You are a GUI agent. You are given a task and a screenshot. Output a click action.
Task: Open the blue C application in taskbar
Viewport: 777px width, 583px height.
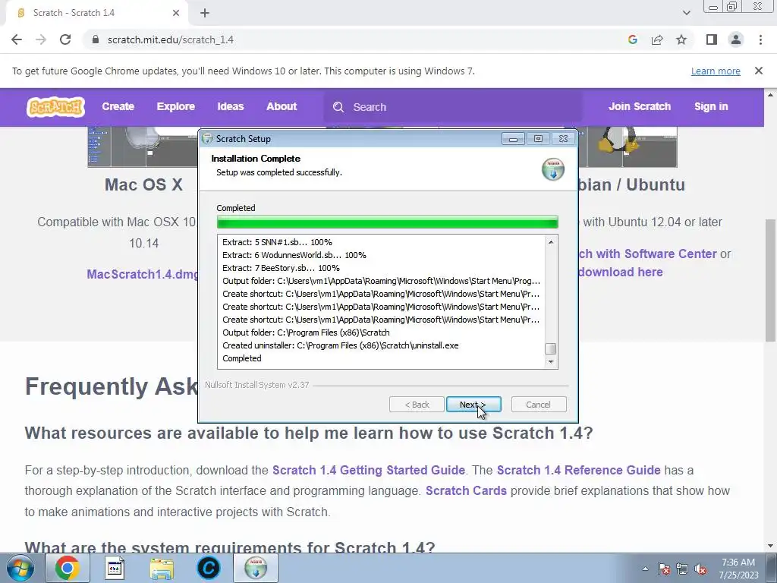(x=208, y=568)
